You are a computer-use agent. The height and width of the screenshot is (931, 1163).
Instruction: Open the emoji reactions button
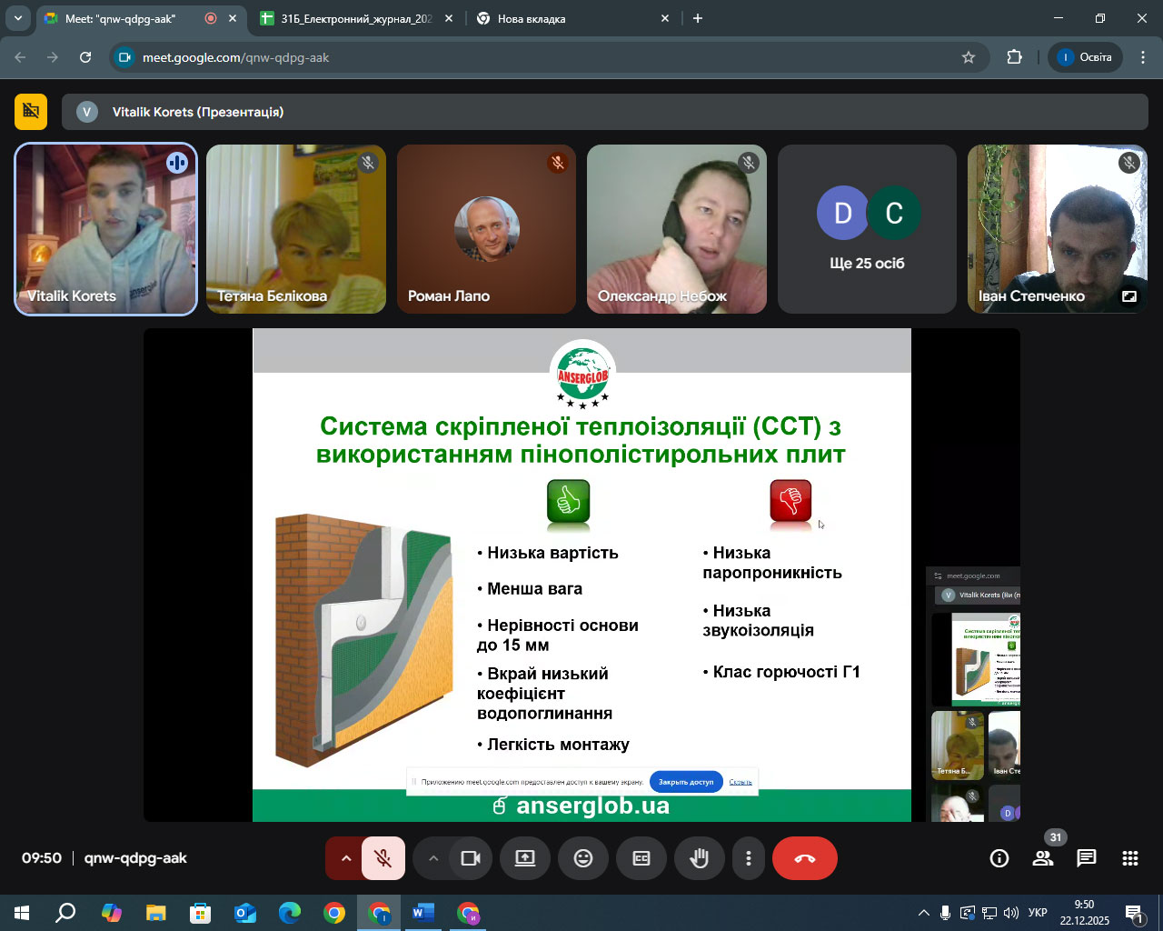pyautogui.click(x=583, y=858)
